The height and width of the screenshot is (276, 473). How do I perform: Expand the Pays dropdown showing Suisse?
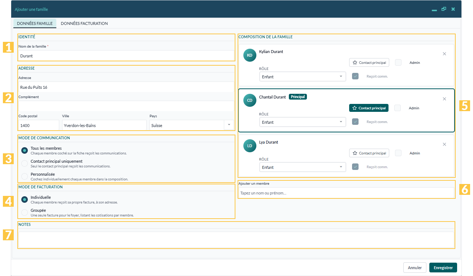click(229, 125)
